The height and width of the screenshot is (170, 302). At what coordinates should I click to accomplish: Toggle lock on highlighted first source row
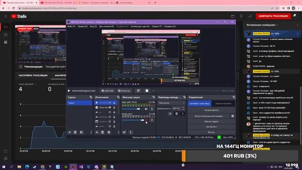[x=114, y=103]
